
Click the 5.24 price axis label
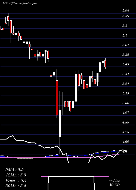pos(126,84)
